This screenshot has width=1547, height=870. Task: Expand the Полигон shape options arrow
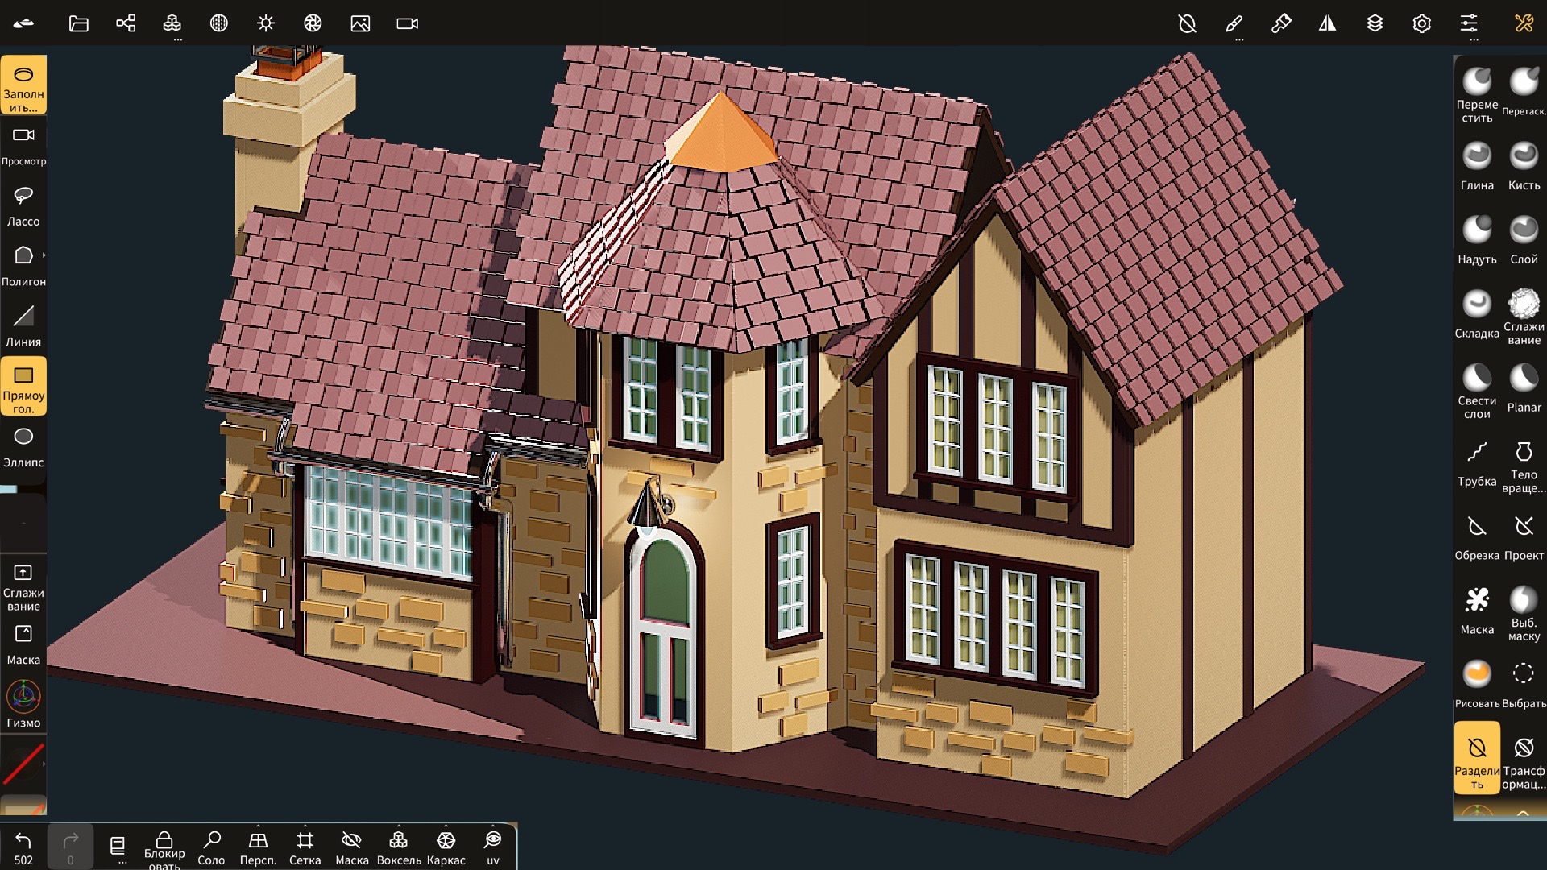coord(44,255)
